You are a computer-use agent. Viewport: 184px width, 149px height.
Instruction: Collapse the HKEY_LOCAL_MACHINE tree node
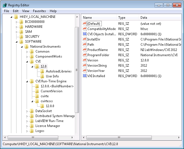11,17
